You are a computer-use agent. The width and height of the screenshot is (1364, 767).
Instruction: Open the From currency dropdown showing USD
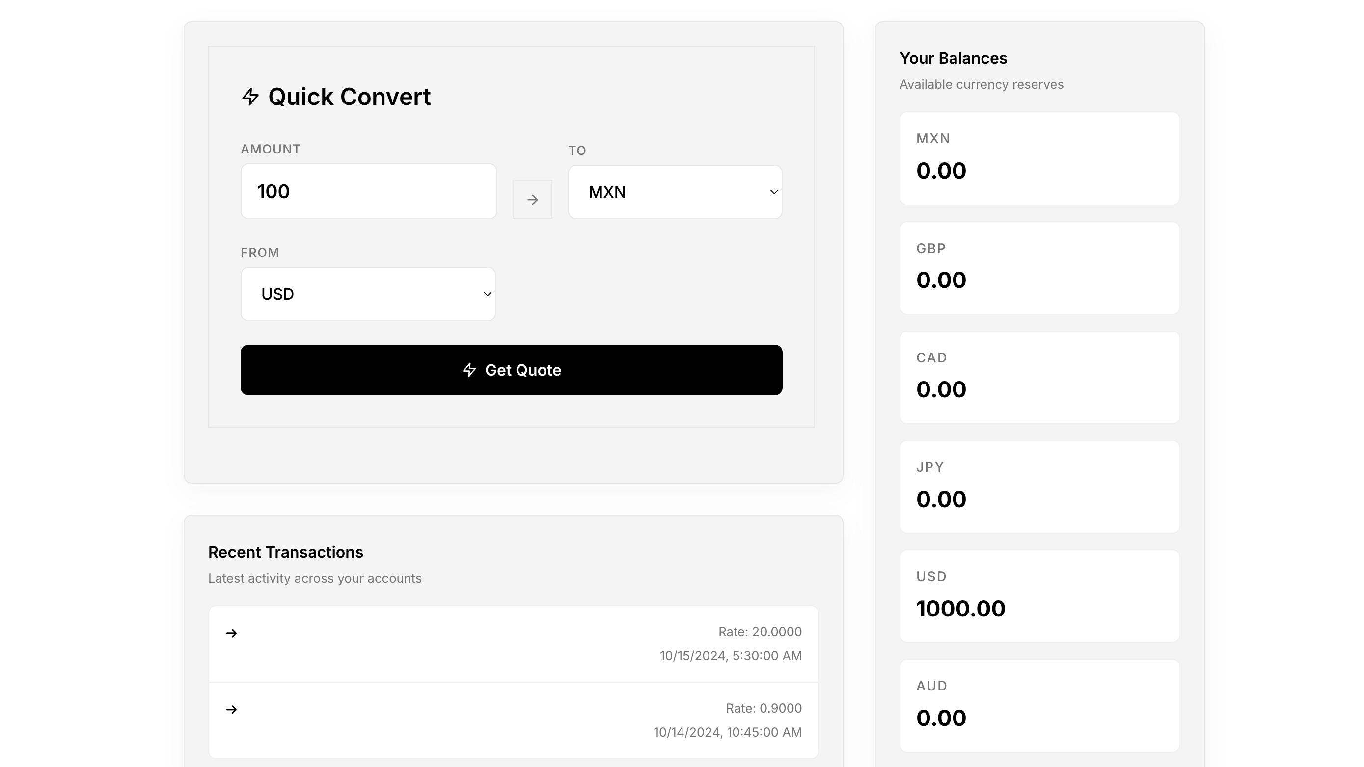367,294
